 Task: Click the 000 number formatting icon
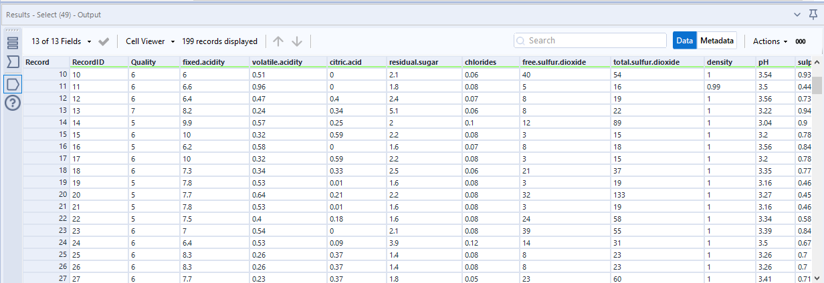point(800,41)
